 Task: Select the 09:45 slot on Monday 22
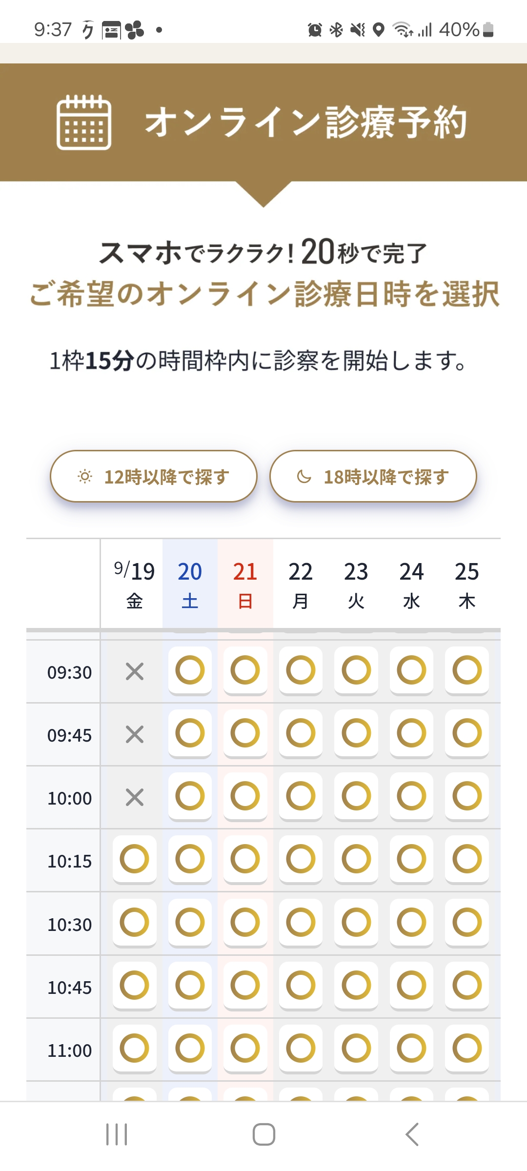[301, 733]
